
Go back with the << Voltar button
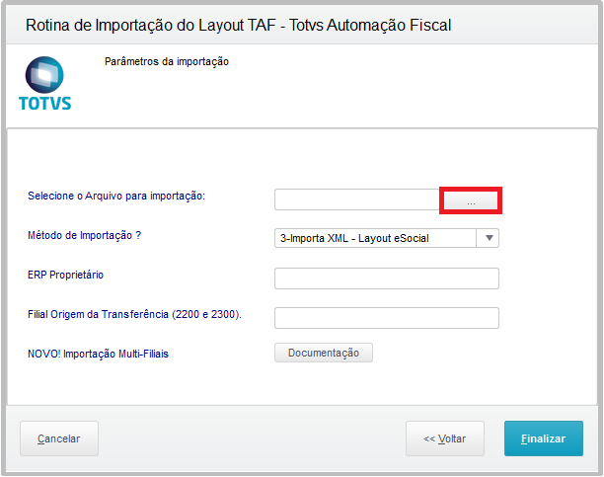click(x=444, y=438)
